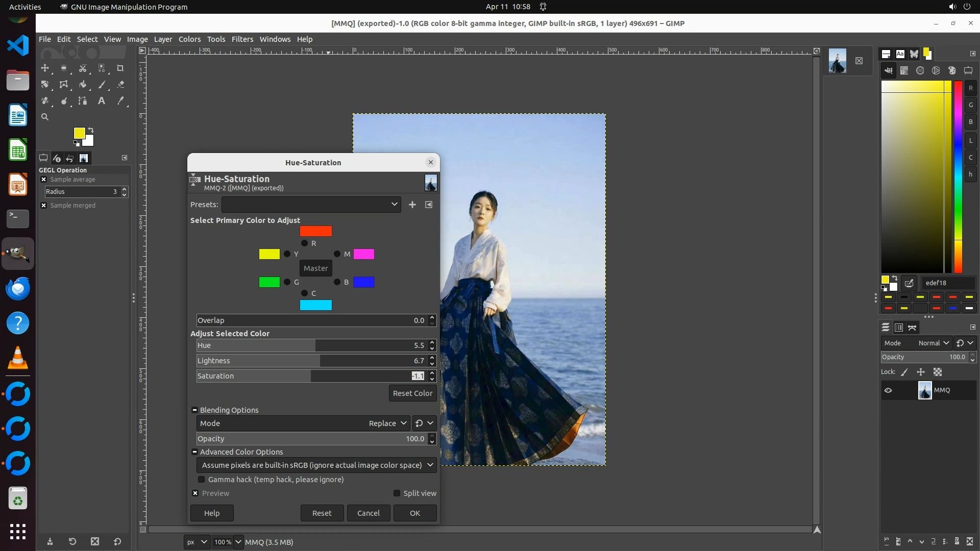Tick the Gamma hack checkbox
Viewport: 980px width, 551px height.
pyautogui.click(x=202, y=480)
